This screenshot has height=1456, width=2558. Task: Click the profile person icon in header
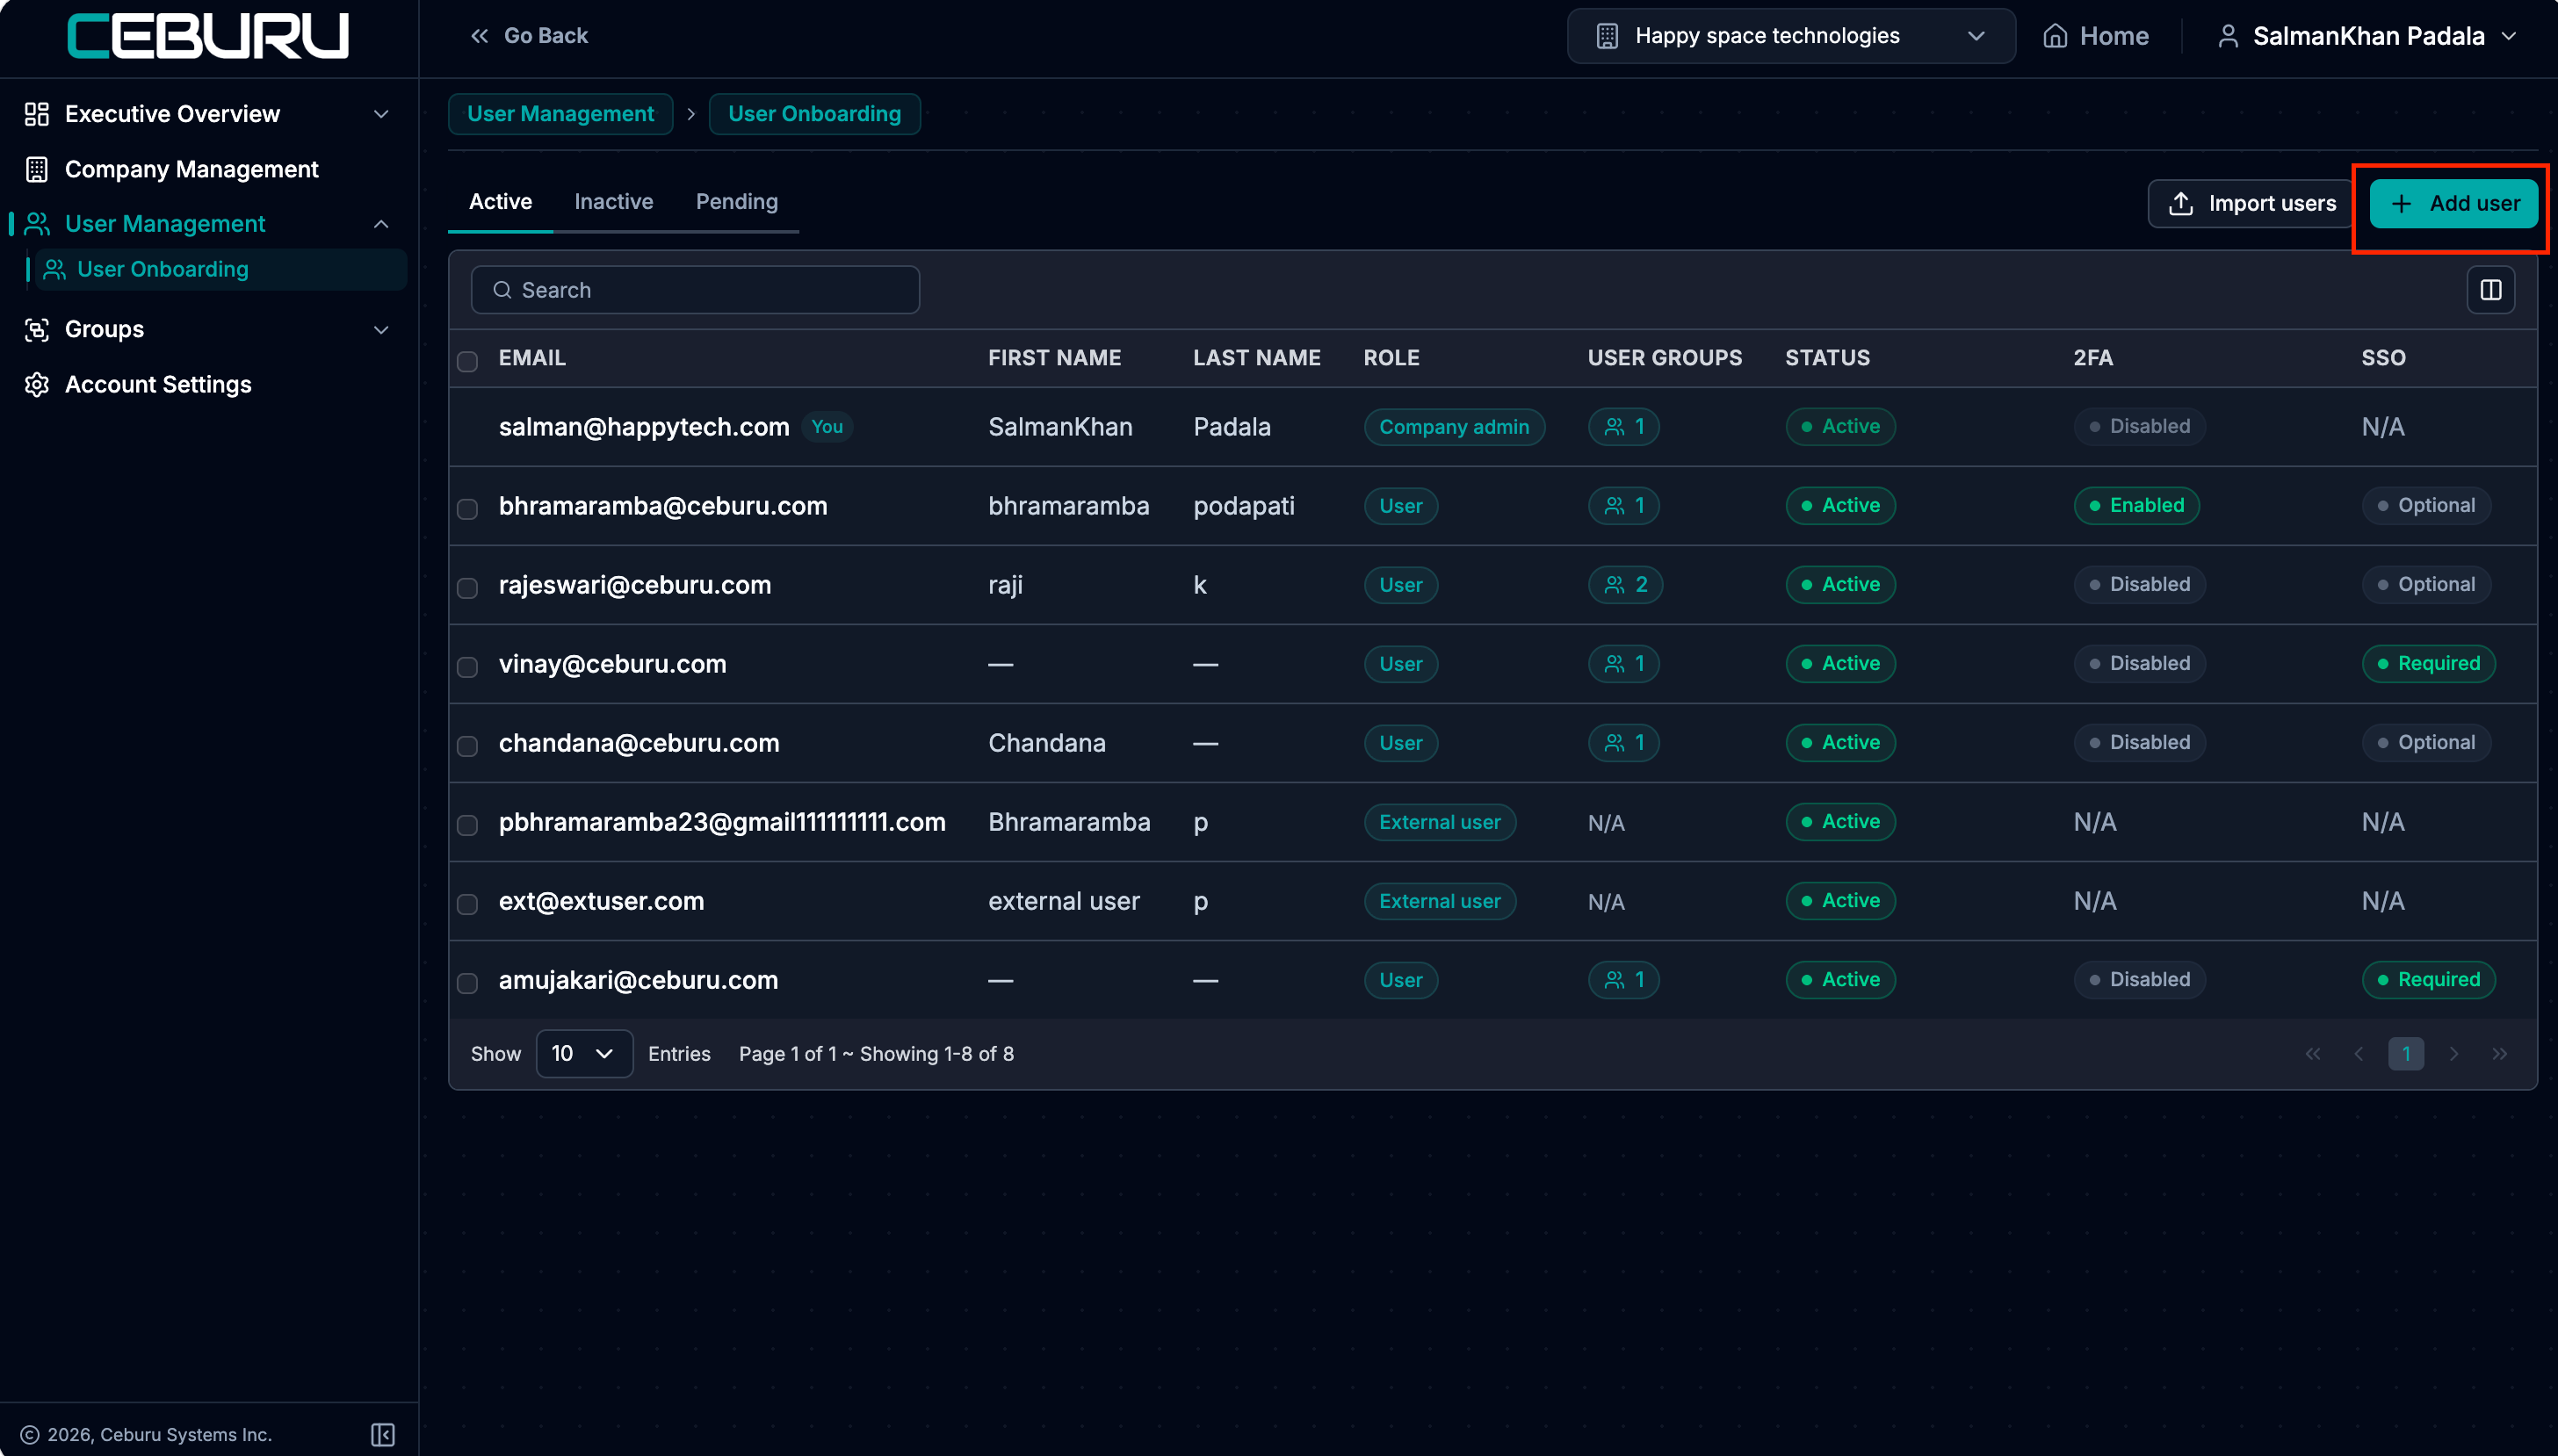[2228, 36]
